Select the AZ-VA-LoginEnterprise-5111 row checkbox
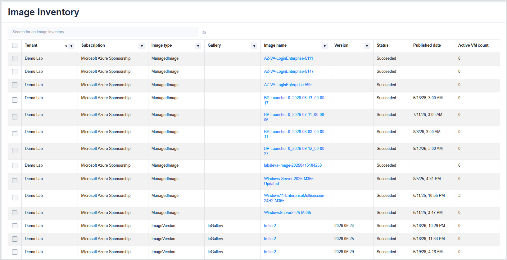 [15, 58]
